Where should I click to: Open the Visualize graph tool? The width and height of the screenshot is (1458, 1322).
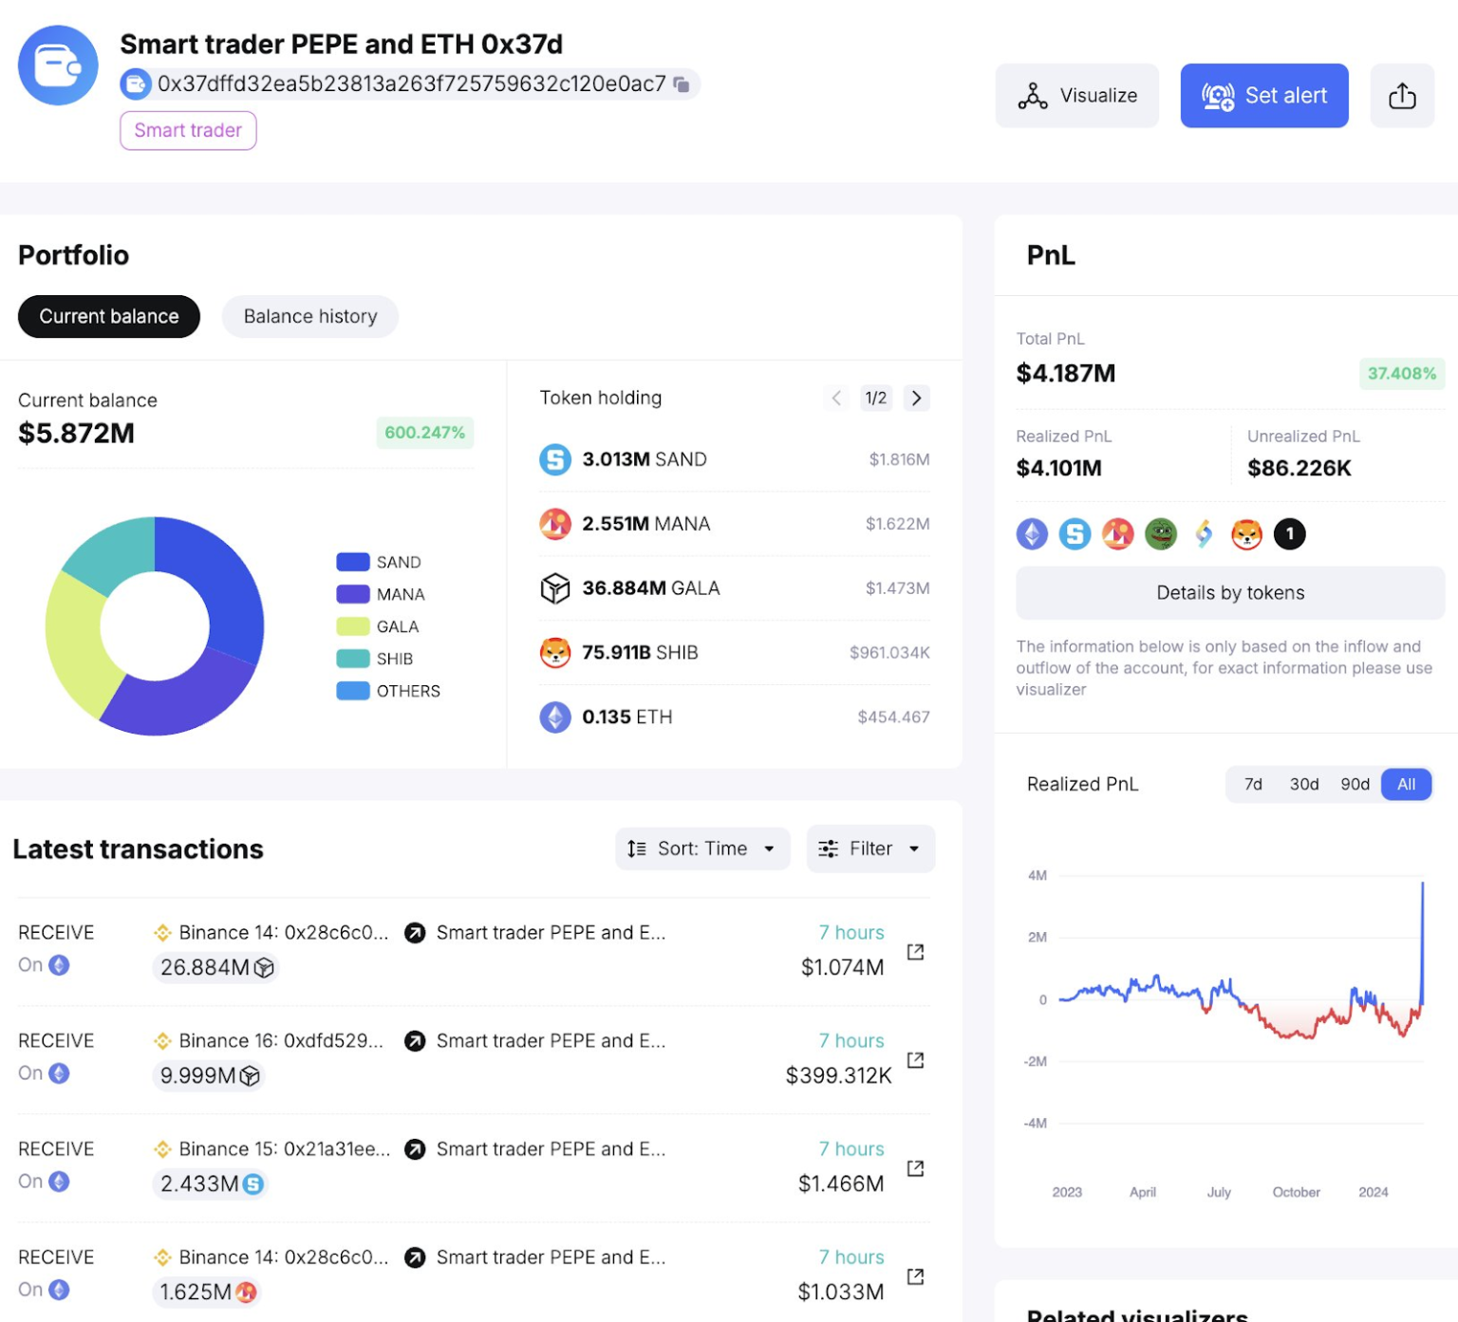tap(1076, 95)
